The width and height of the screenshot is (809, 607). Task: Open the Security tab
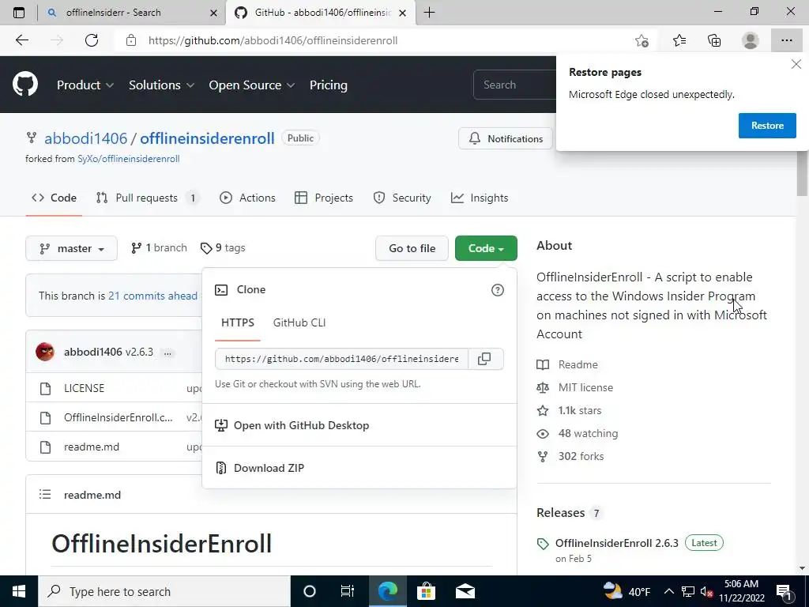tap(402, 198)
